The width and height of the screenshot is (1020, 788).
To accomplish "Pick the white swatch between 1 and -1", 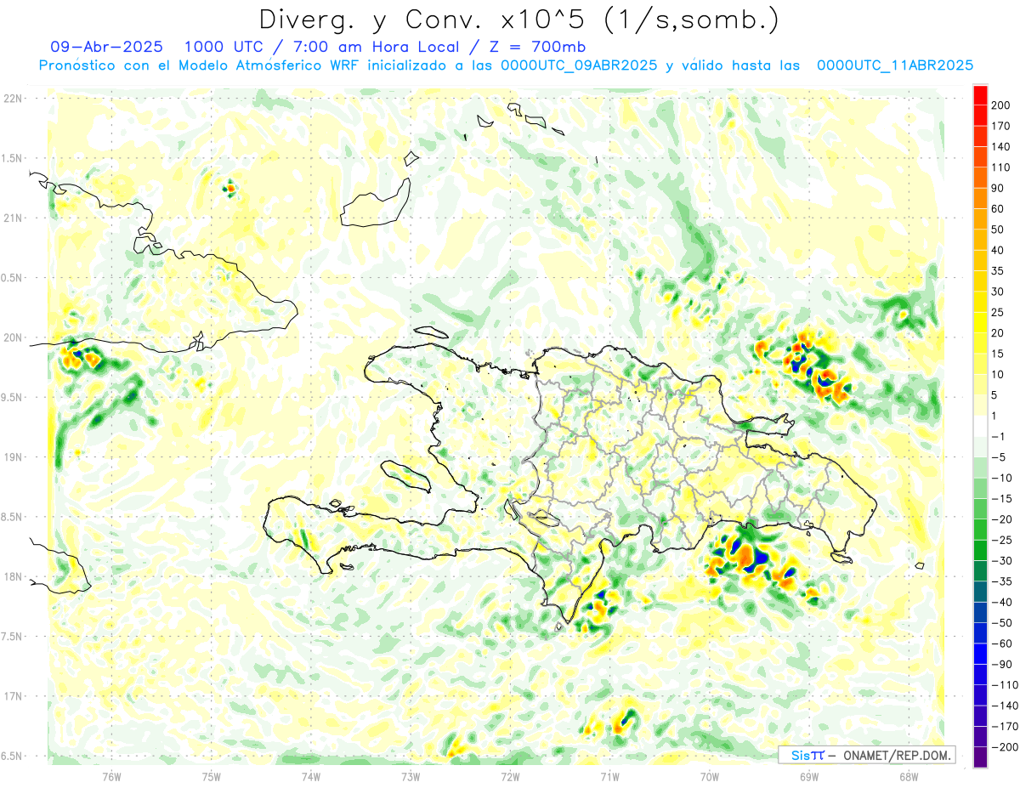I will point(980,427).
